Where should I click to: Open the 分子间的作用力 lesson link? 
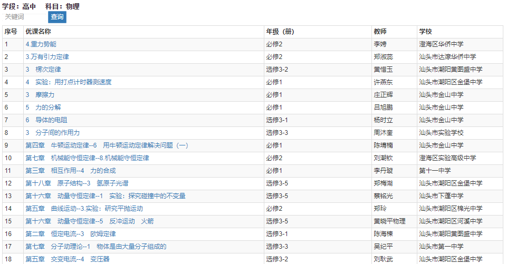[x=53, y=133]
